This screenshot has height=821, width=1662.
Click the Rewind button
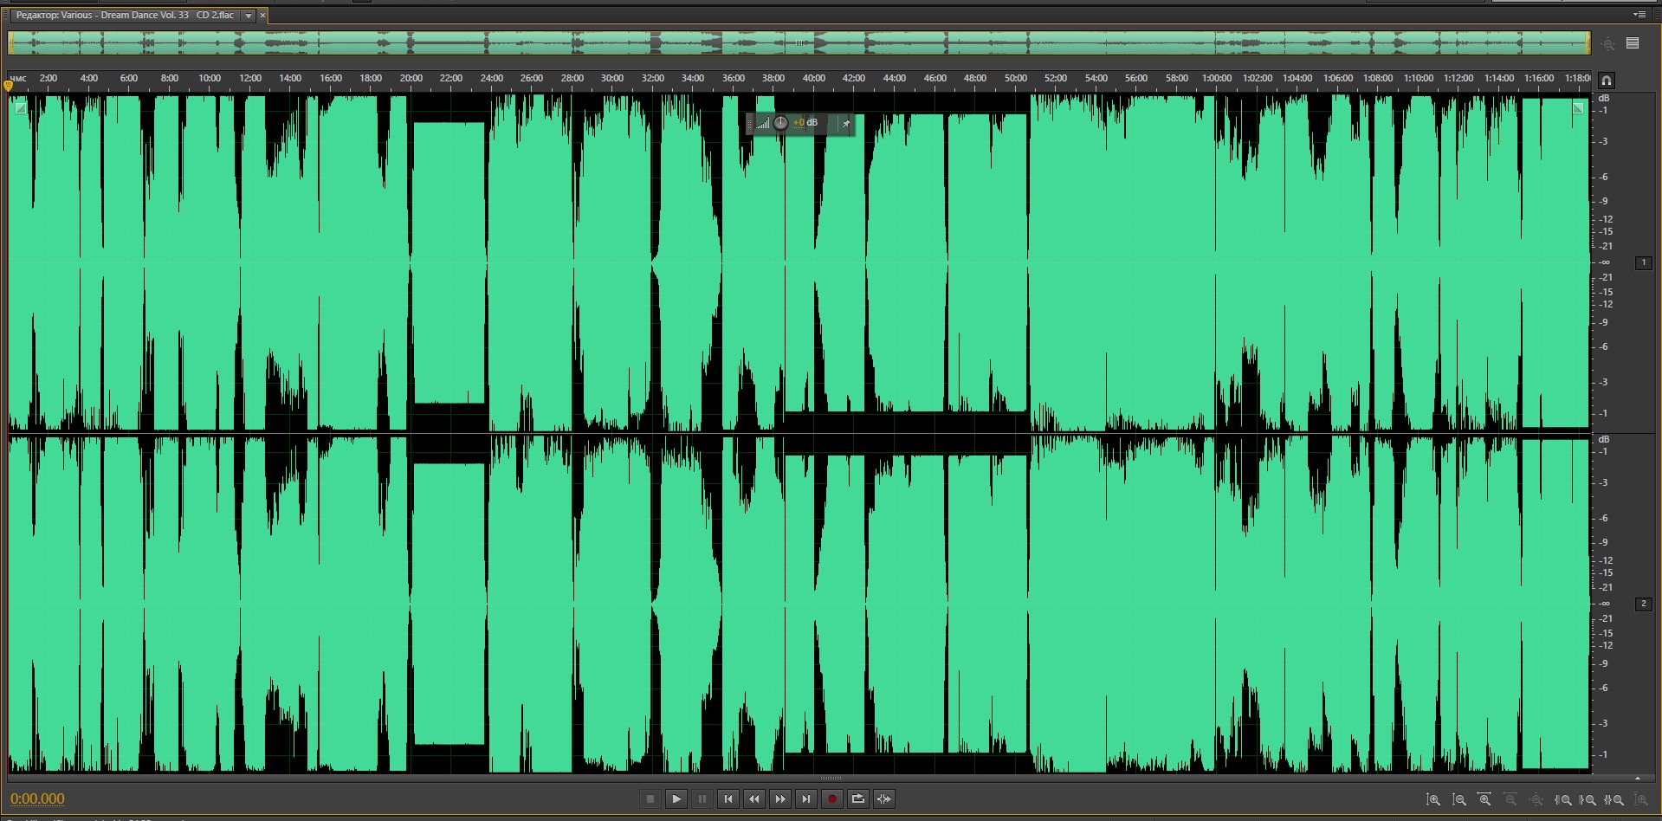tap(754, 798)
